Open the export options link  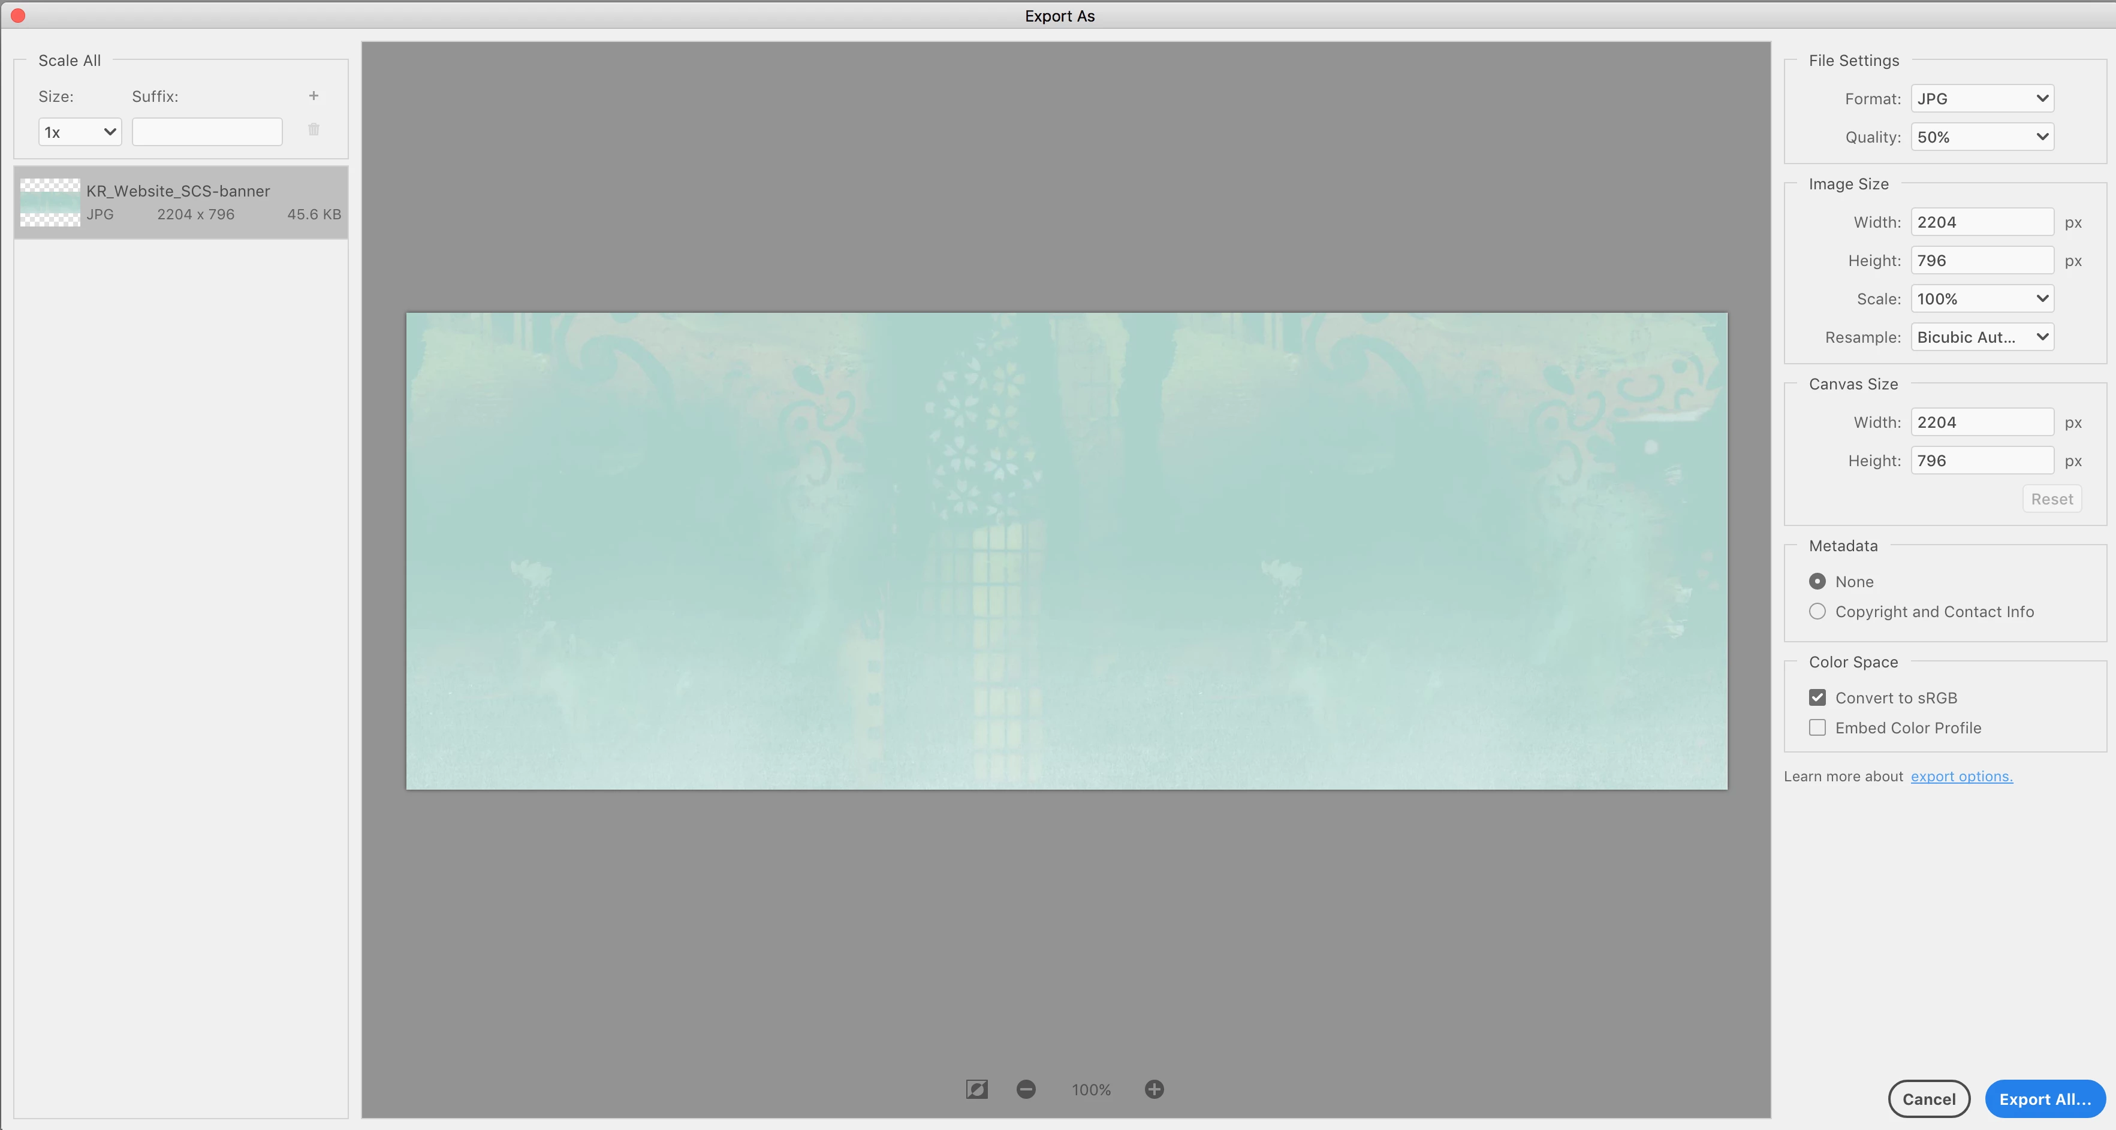coord(1961,777)
